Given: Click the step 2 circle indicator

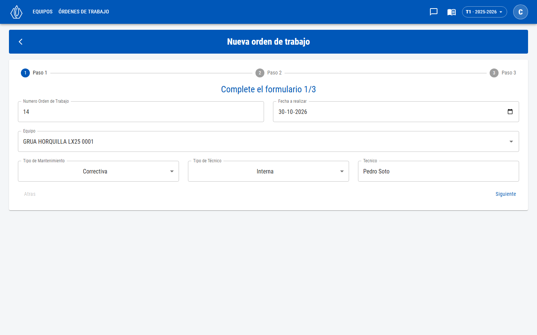Looking at the screenshot, I should (260, 73).
